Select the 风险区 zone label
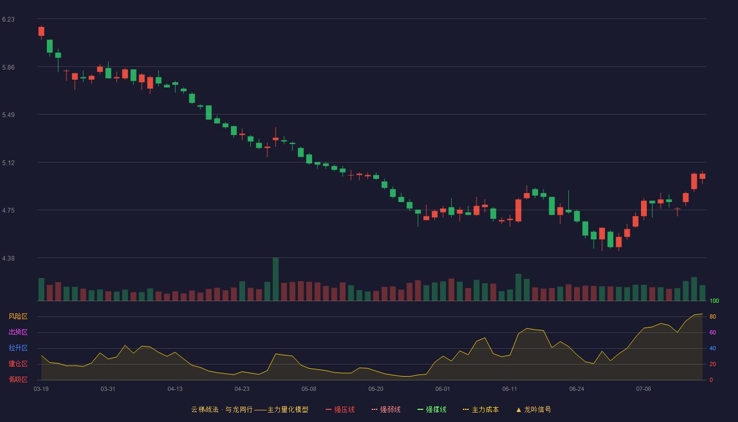 tap(18, 316)
